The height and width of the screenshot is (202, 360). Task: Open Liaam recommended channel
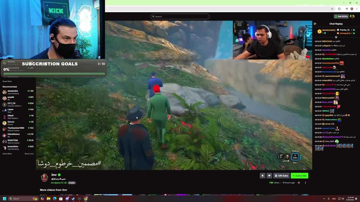point(18,111)
